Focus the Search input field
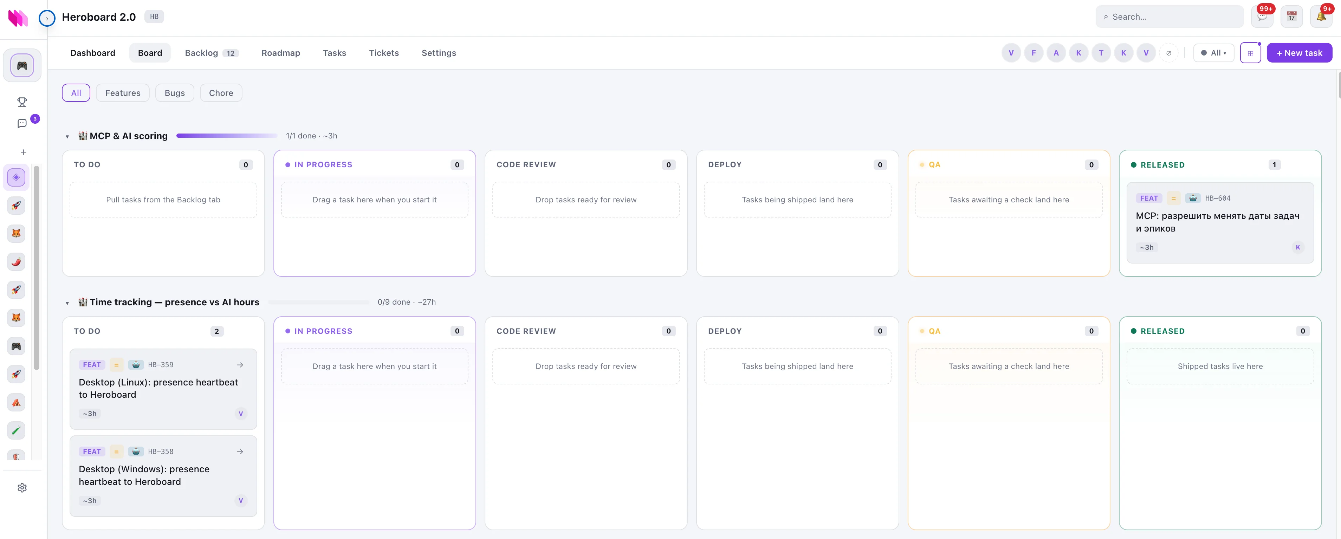The width and height of the screenshot is (1341, 539). 1169,17
